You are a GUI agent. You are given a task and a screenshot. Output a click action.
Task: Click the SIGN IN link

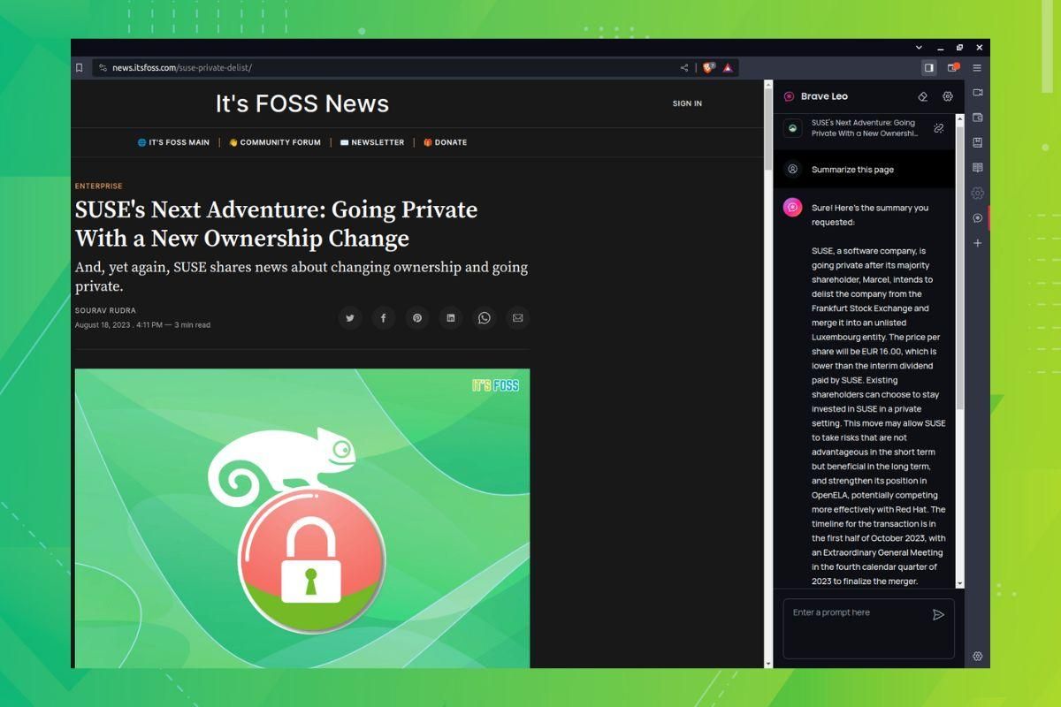point(687,103)
